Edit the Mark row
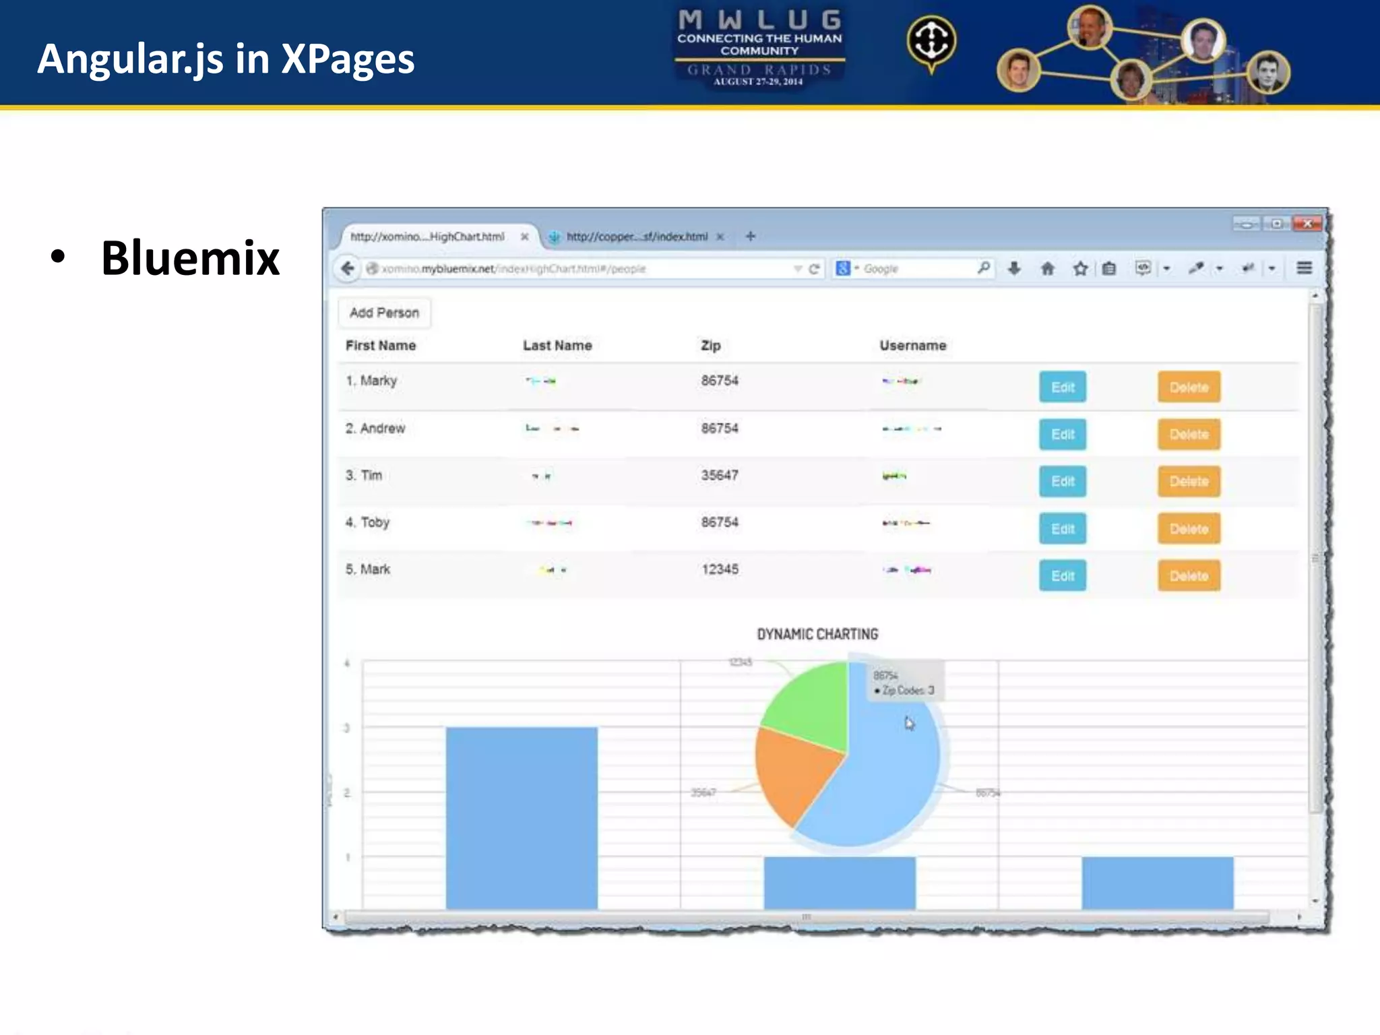1380x1035 pixels. tap(1063, 575)
